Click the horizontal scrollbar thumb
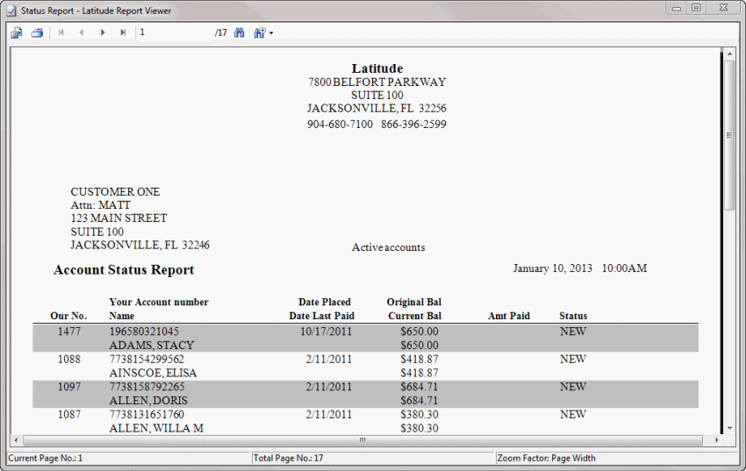 pyautogui.click(x=362, y=440)
